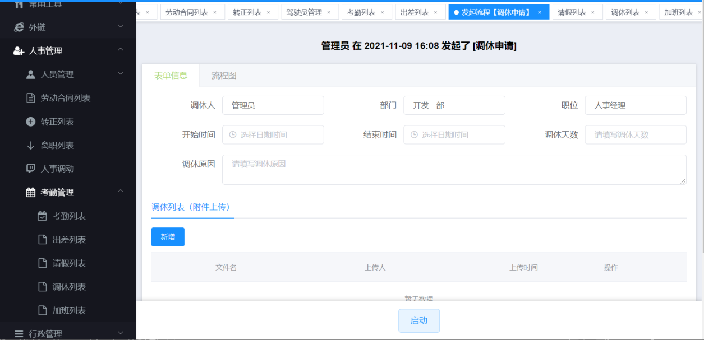Focus the 职位 input field
Screen dimensions: 704x340
pos(636,105)
